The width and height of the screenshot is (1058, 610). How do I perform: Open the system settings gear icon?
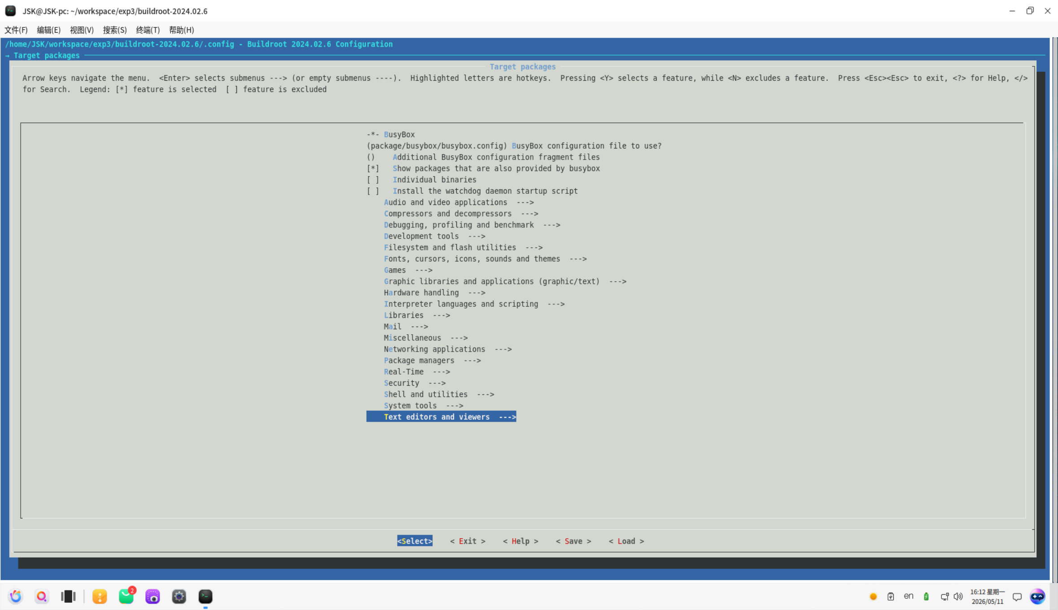coord(179,596)
